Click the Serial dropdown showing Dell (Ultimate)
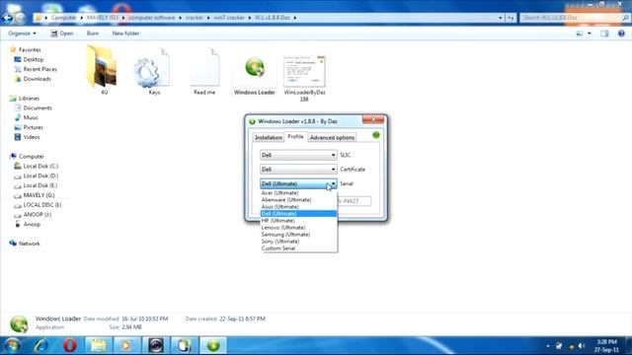This screenshot has width=632, height=355. tap(298, 183)
